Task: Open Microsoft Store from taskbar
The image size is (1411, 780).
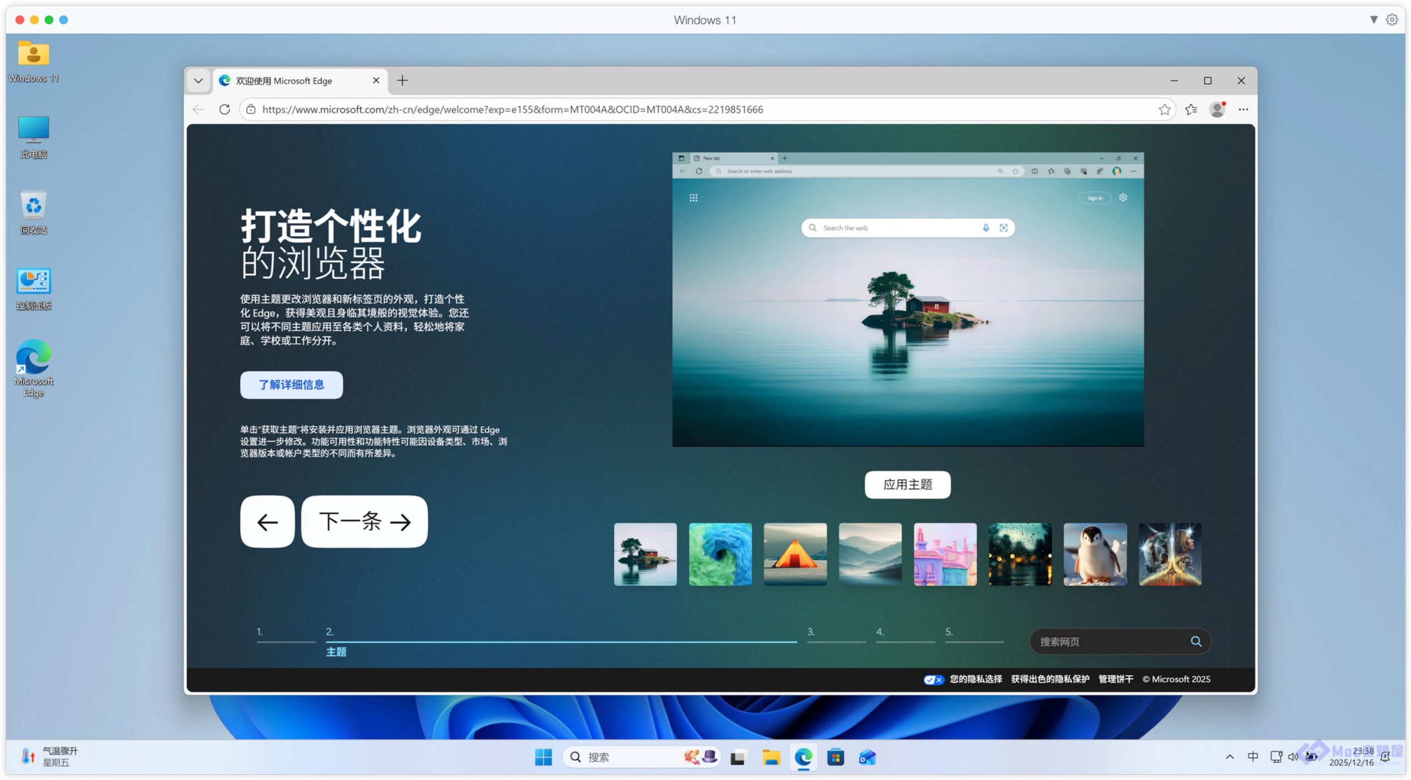Action: pos(835,757)
